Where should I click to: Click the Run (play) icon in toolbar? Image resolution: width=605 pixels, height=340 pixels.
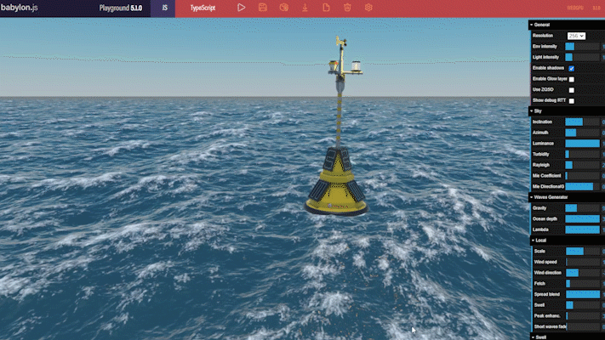(x=241, y=8)
